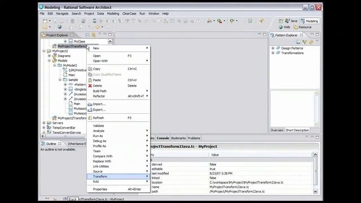Screen dimensions: 361x203
Task: Open the RAS submenu
Action: point(118,182)
